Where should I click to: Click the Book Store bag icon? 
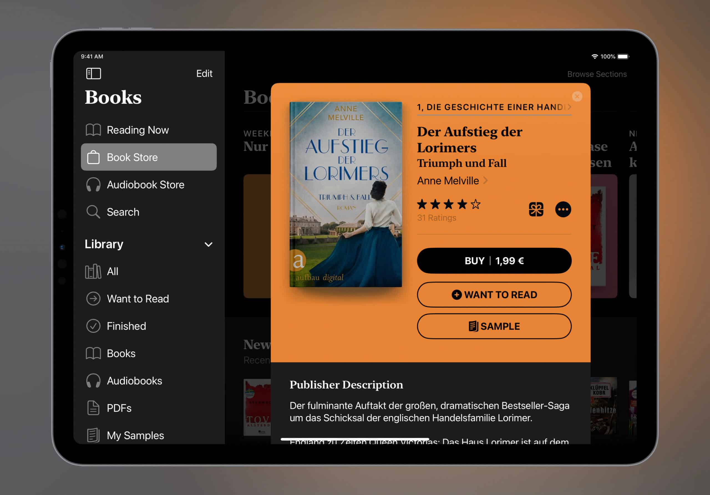click(93, 157)
